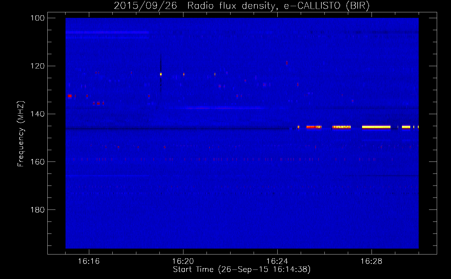Click the 'Frequency (MHZ)' axis label
Screen dimensions: 451x279
(21, 134)
